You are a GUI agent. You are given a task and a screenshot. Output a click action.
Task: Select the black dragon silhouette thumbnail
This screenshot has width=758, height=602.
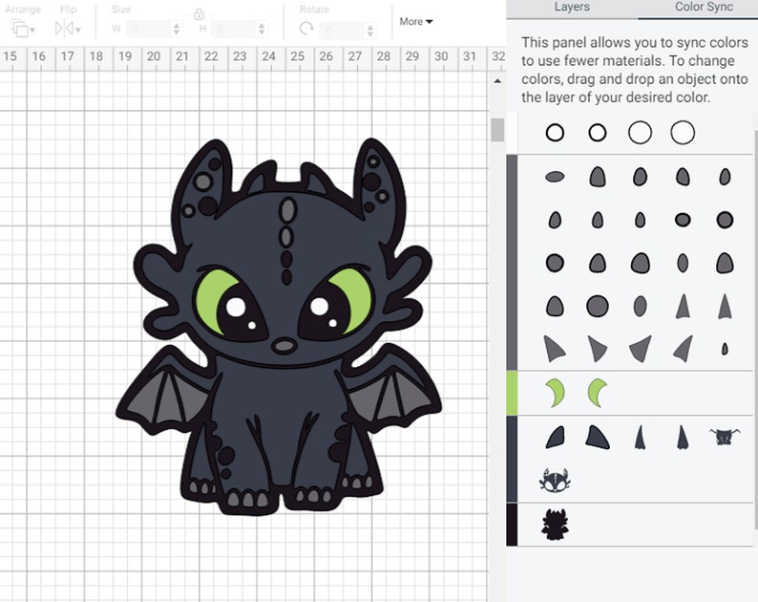tap(555, 524)
